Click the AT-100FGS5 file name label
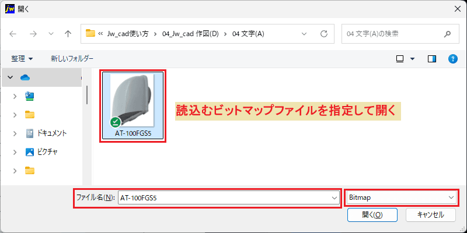Viewport: 467px width, 233px height. coord(133,133)
